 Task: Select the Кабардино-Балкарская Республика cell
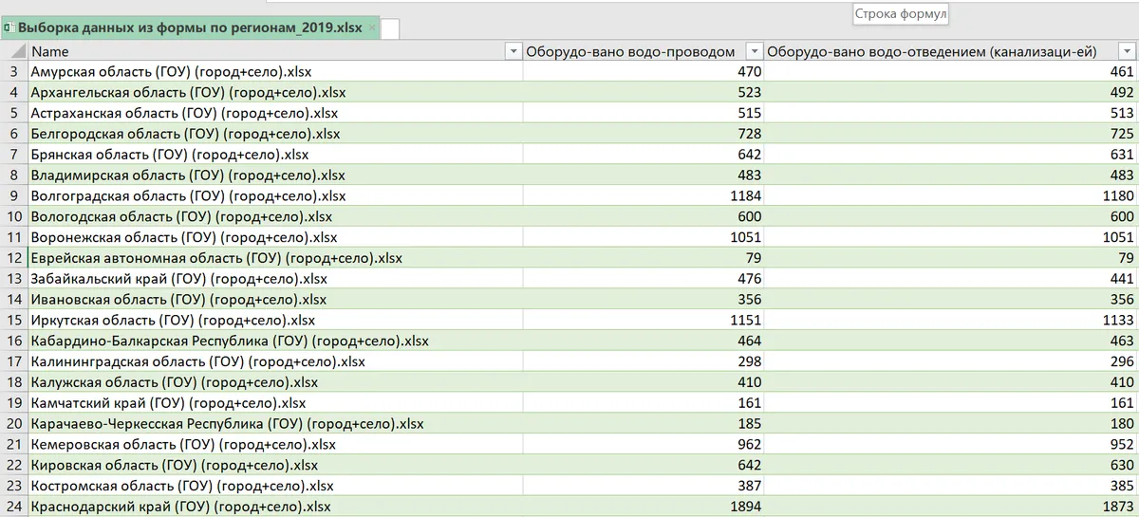(275, 341)
